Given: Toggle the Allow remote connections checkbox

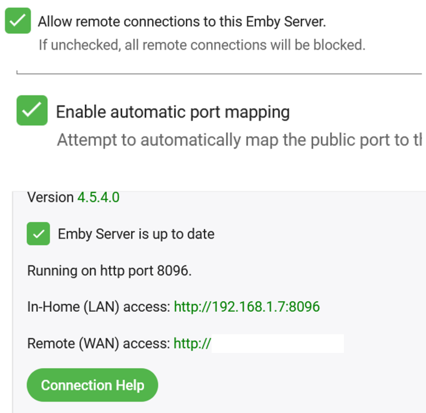Looking at the screenshot, I should pyautogui.click(x=18, y=21).
